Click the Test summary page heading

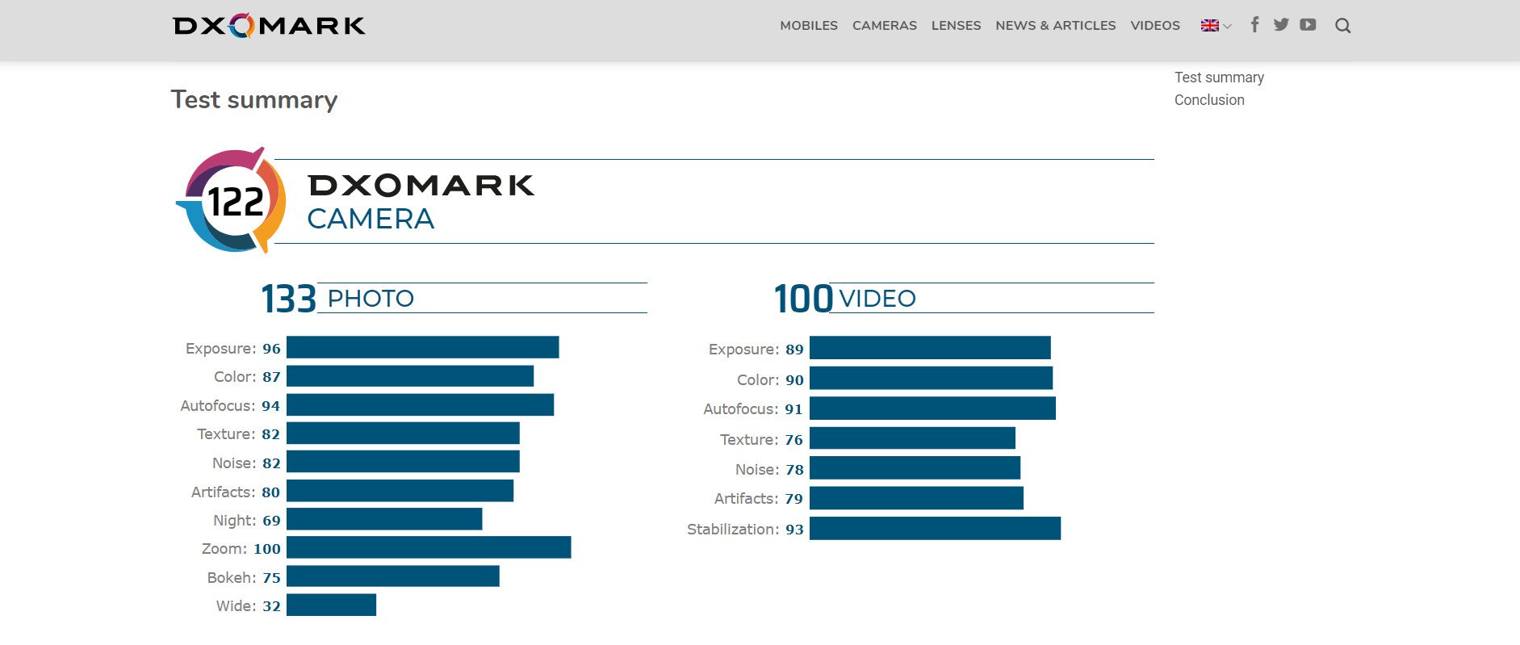254,99
